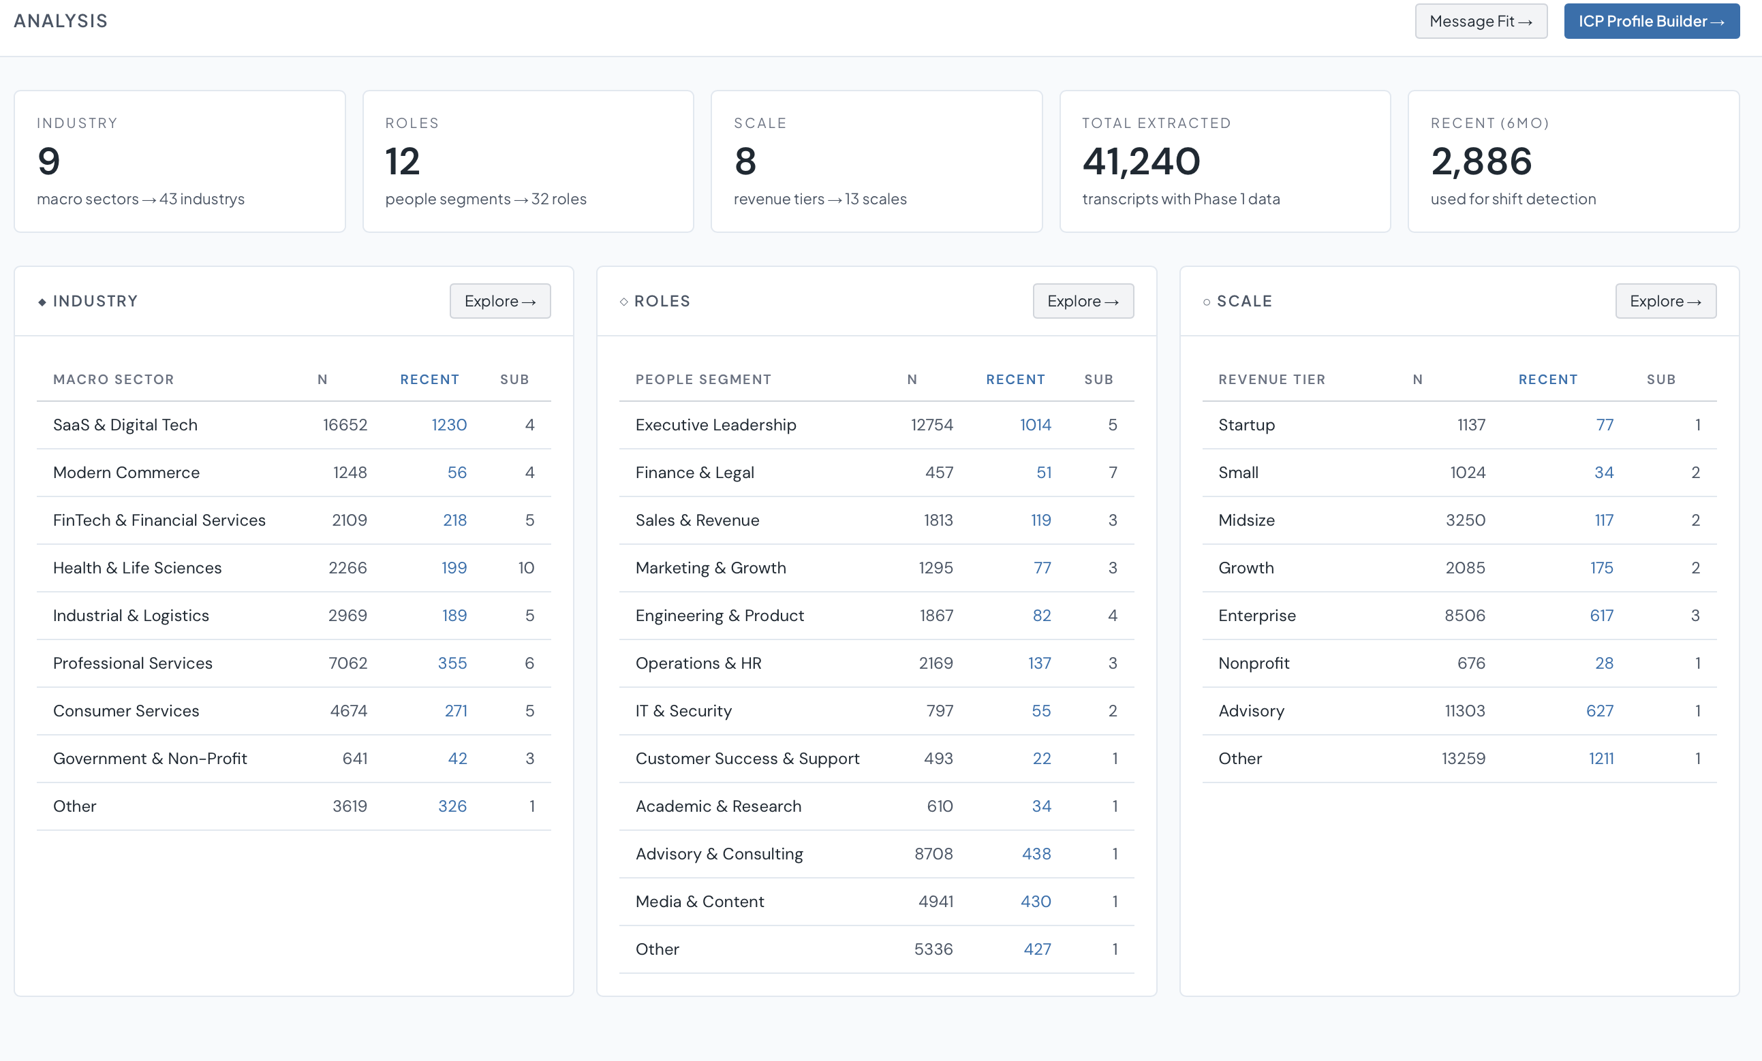Image resolution: width=1762 pixels, height=1061 pixels.
Task: Select the Small revenue tier row
Action: click(1459, 473)
